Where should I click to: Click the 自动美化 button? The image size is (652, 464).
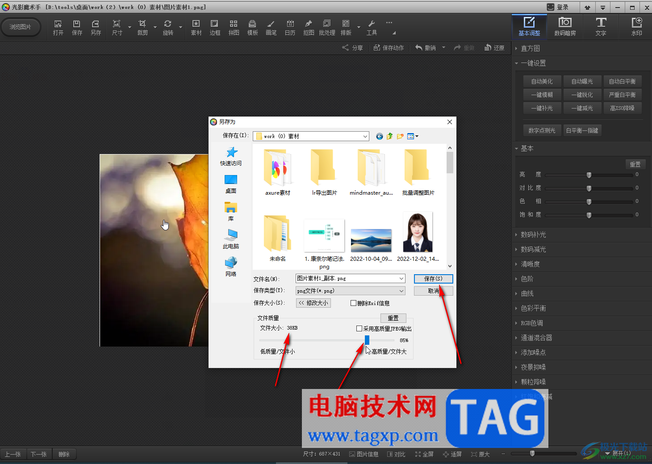coord(542,81)
